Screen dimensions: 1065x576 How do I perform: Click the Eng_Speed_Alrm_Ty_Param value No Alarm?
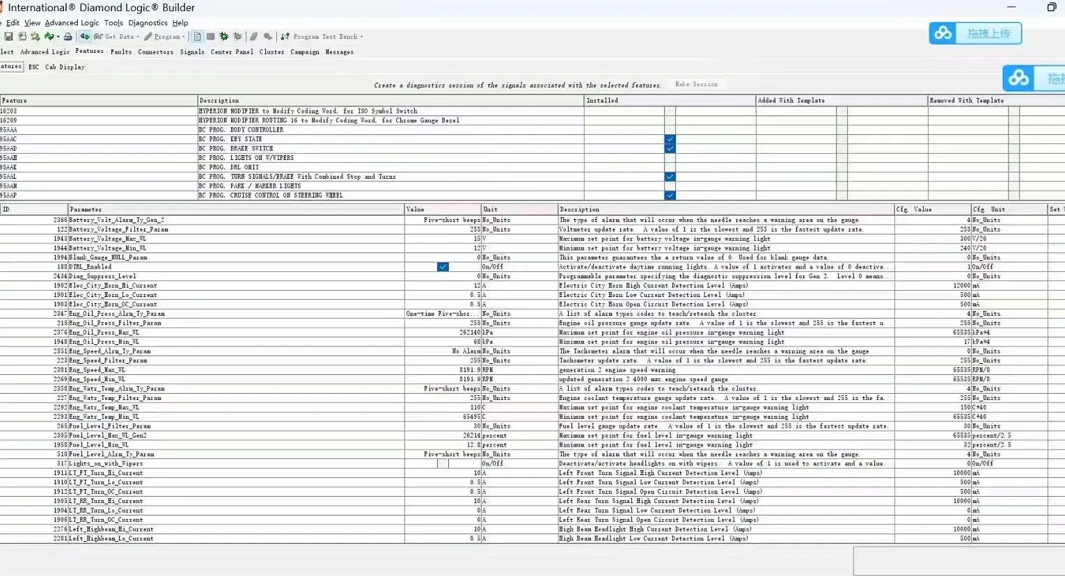tap(466, 351)
